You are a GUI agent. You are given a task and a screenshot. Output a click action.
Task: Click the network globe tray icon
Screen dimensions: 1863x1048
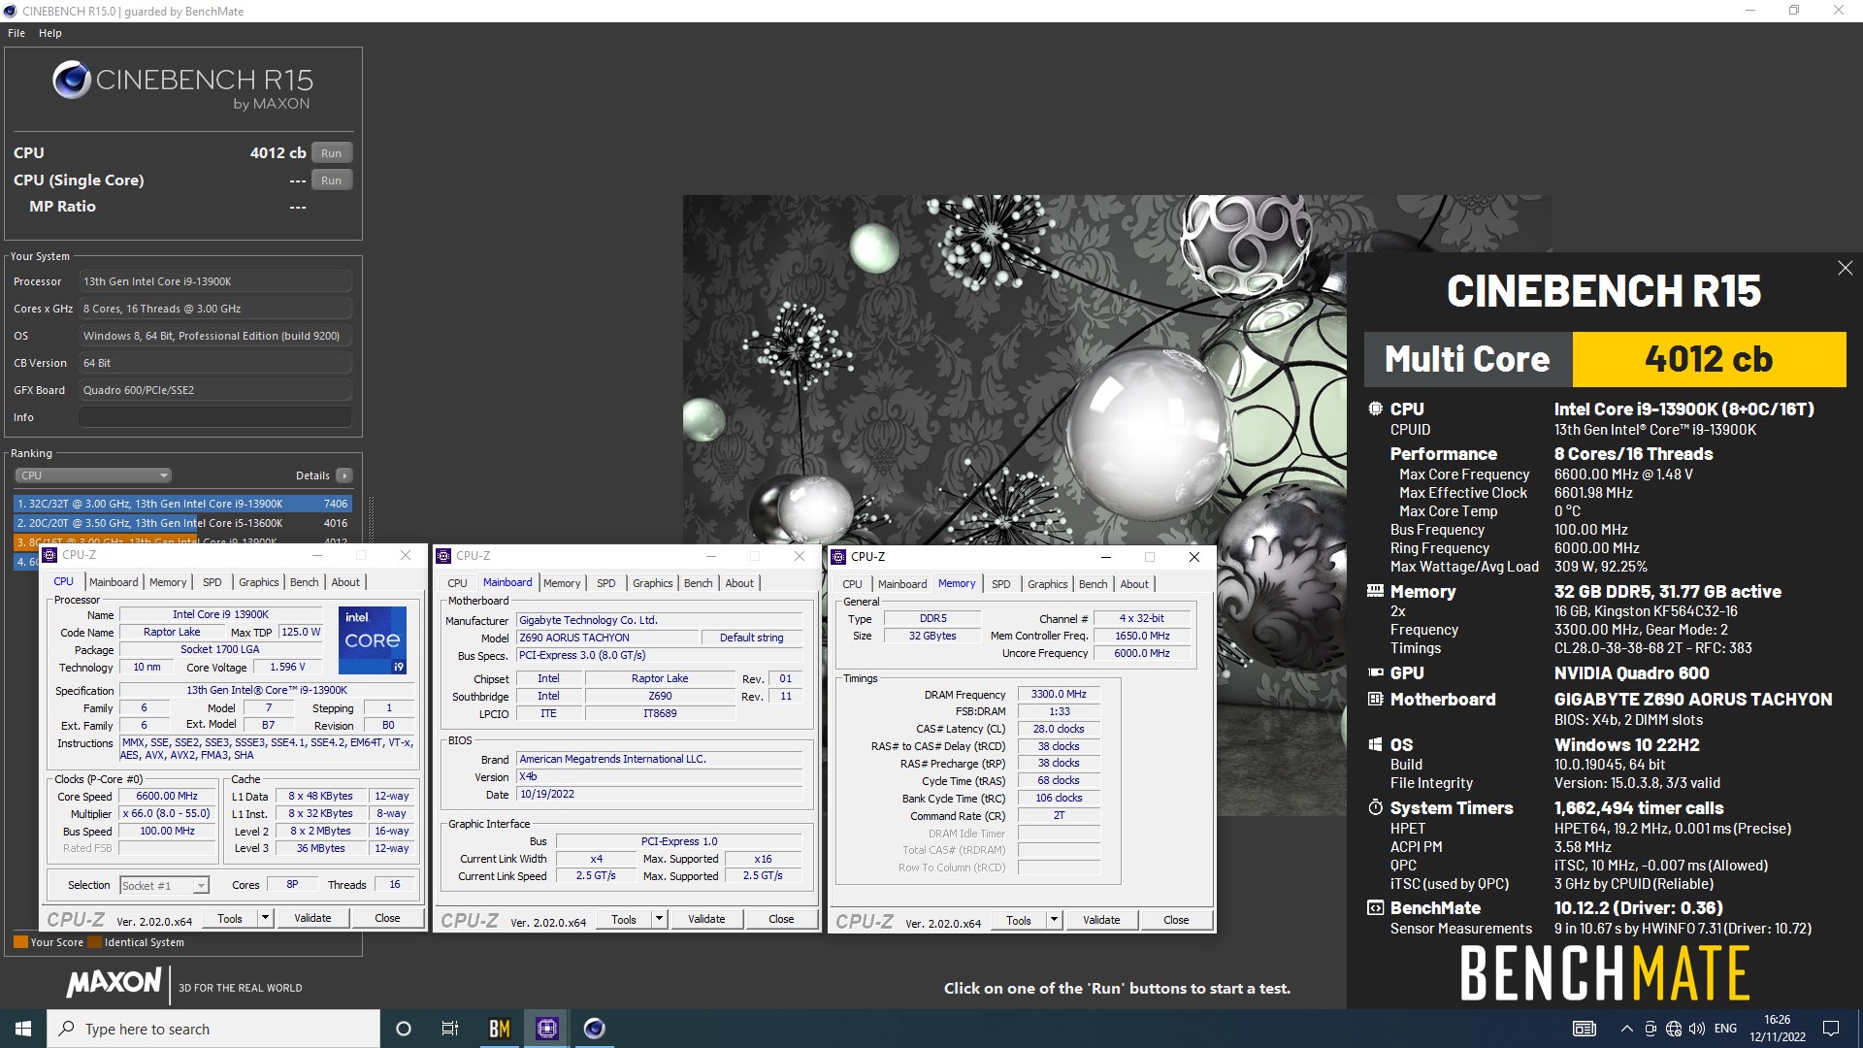point(1674,1029)
